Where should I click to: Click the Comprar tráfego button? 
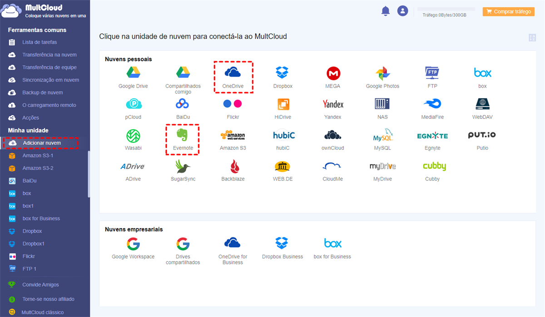(x=509, y=12)
